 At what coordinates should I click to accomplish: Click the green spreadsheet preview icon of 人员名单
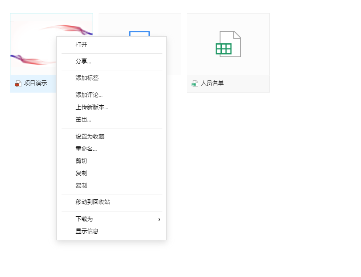coord(228,43)
